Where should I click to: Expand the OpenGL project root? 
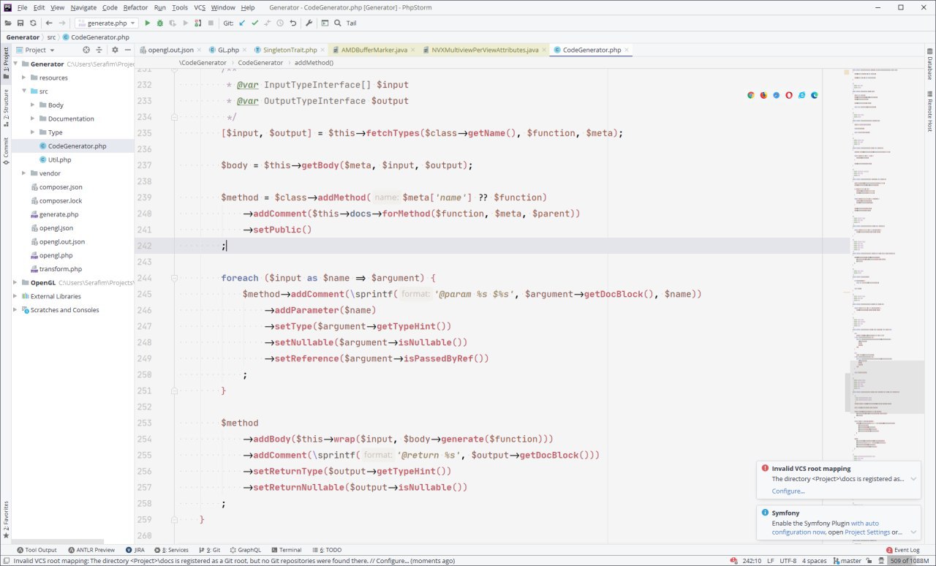click(x=15, y=282)
